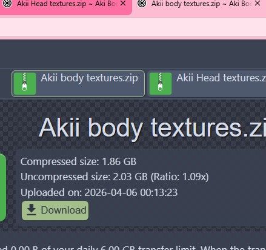266x250 pixels.
Task: Click zip icon of Akii Head textures
Action: (161, 84)
